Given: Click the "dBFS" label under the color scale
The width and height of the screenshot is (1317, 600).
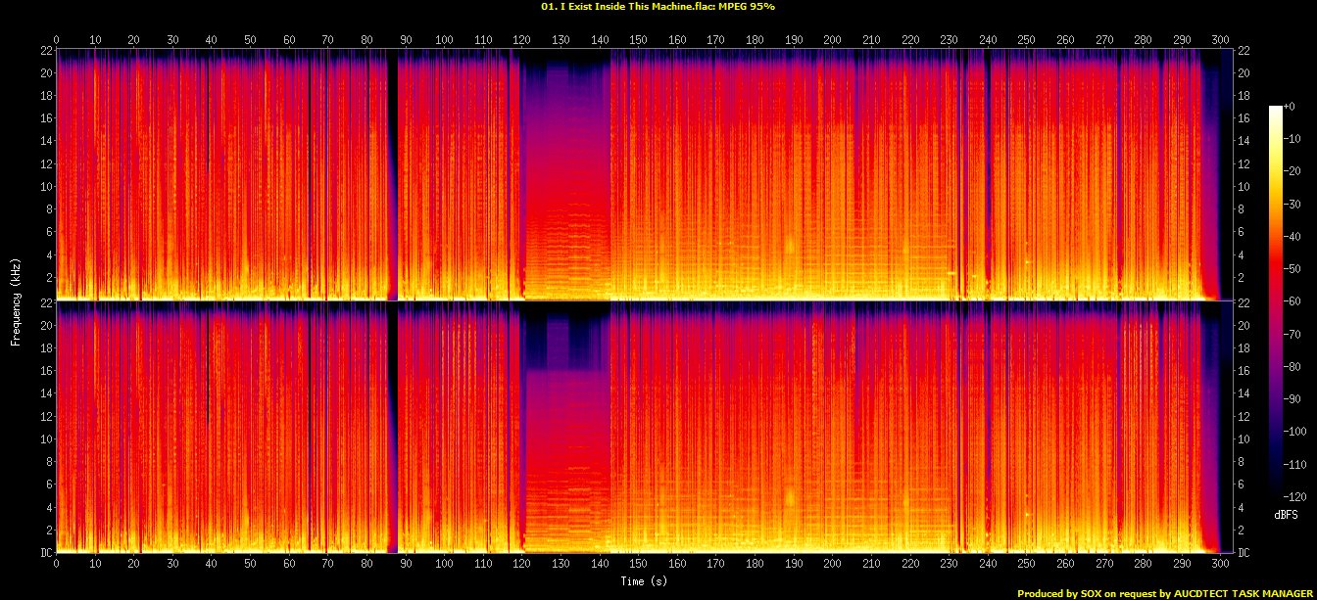Looking at the screenshot, I should 1286,514.
